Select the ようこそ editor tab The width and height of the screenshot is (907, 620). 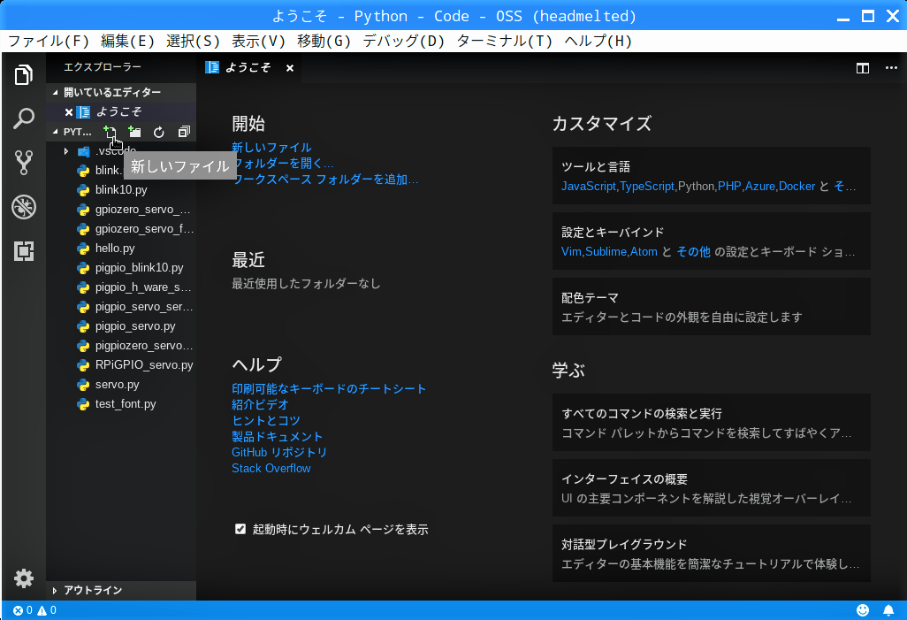(x=247, y=68)
